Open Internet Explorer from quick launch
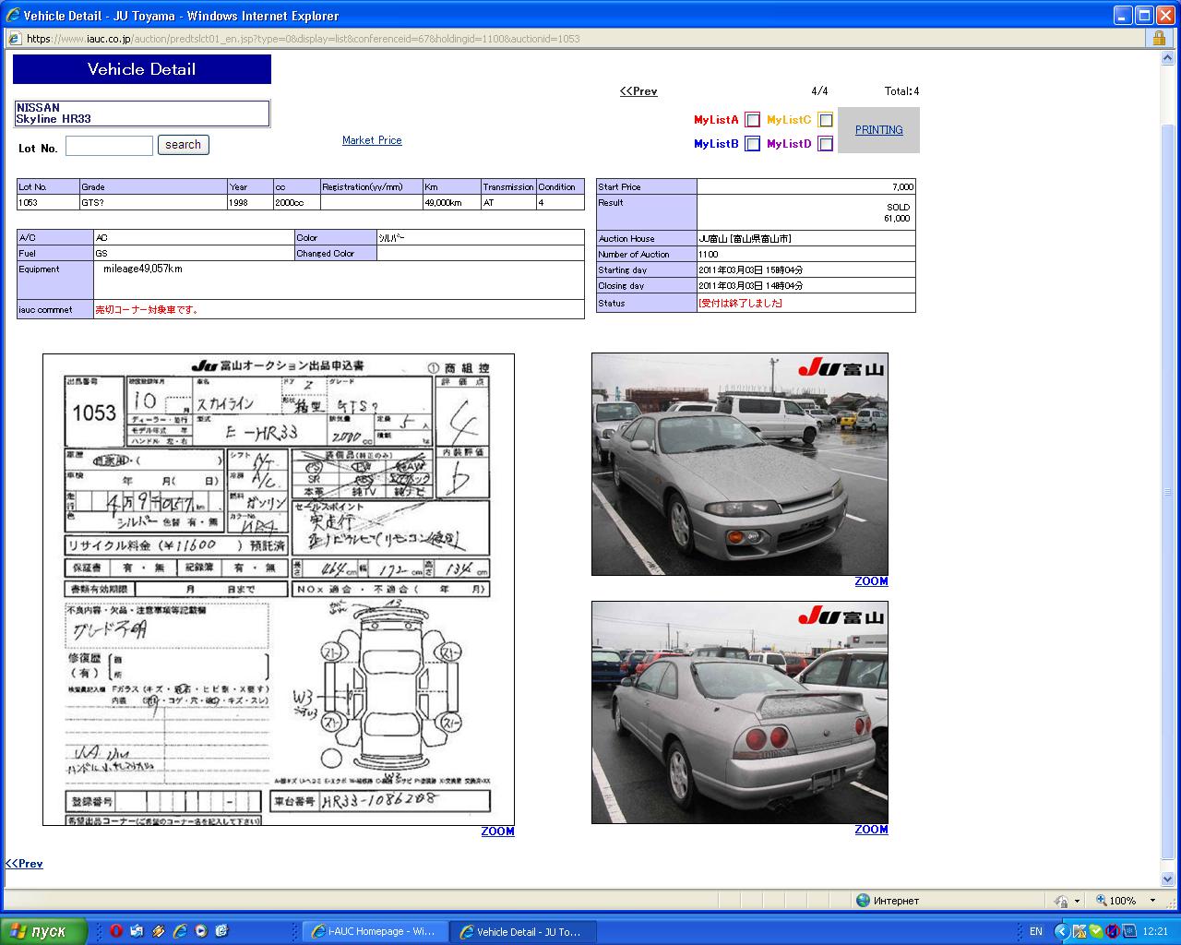This screenshot has height=945, width=1181. [180, 931]
